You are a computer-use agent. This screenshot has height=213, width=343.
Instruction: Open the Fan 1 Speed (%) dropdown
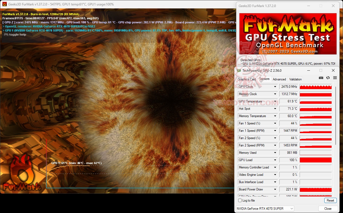(x=275, y=123)
